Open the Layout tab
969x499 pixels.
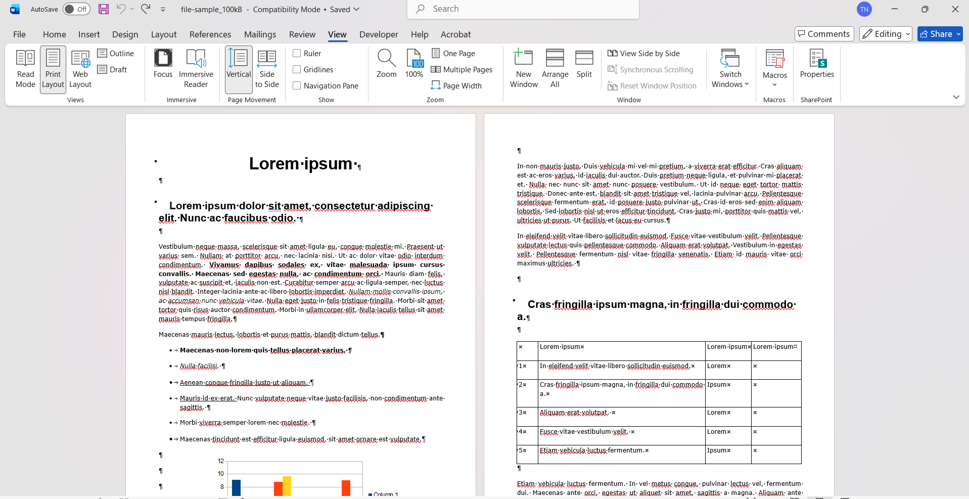(164, 34)
